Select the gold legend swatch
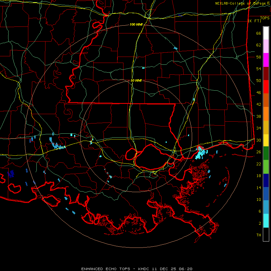This screenshot has height=271, width=271. click(x=266, y=127)
